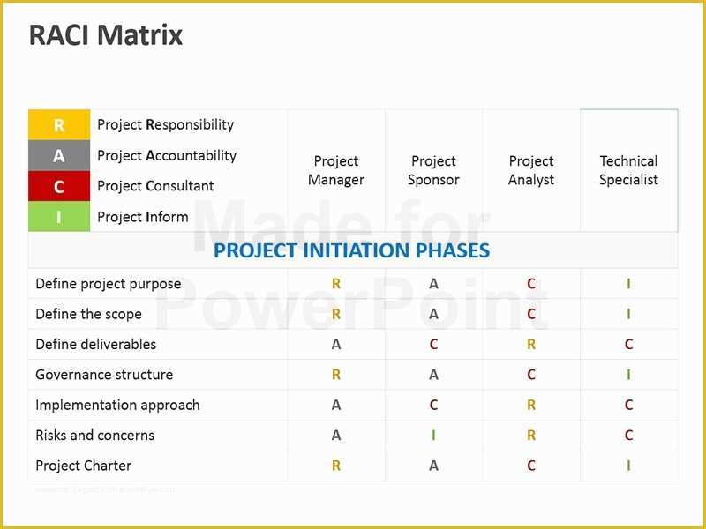Click the Governance structure row label
This screenshot has width=706, height=529.
point(104,374)
